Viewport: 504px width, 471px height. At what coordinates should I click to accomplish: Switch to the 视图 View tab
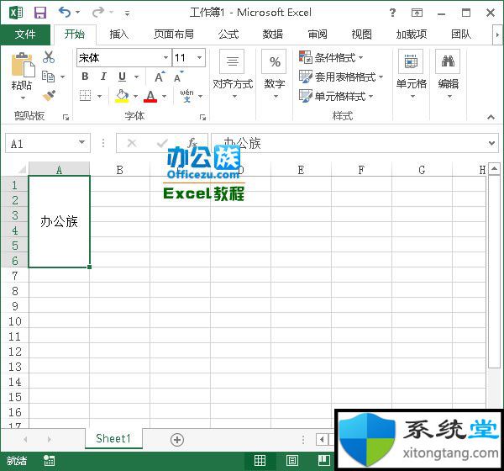click(361, 34)
